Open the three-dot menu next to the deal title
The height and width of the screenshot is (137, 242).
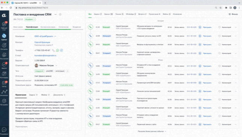click(x=55, y=14)
